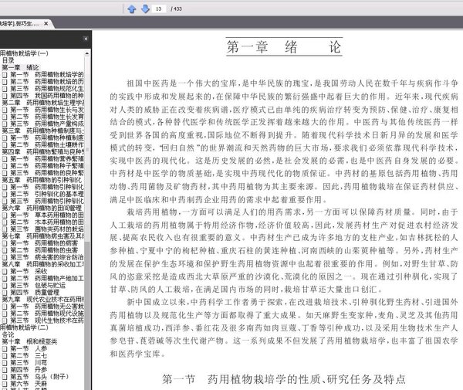463x390 pixels.
Task: Select chapter bookmark 第十章 根和根茎类
Action: coord(35,342)
